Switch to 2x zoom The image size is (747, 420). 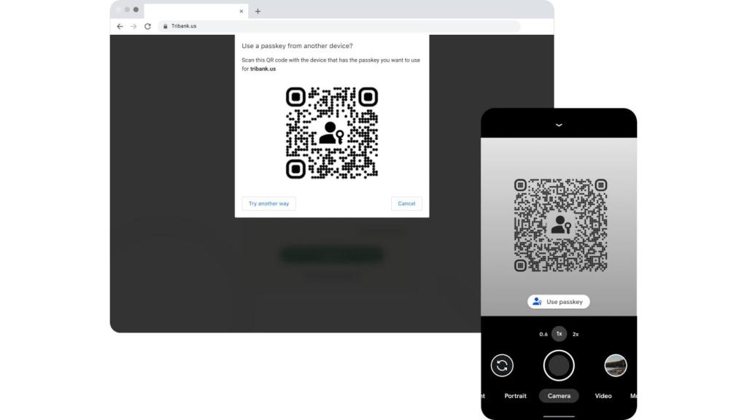576,334
